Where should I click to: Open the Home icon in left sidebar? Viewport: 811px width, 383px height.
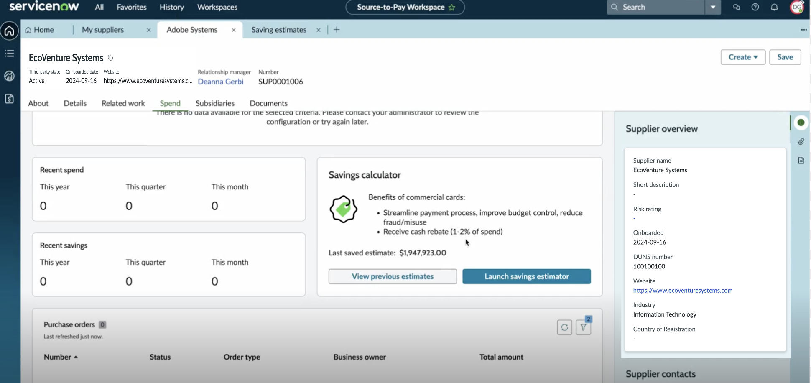(10, 31)
